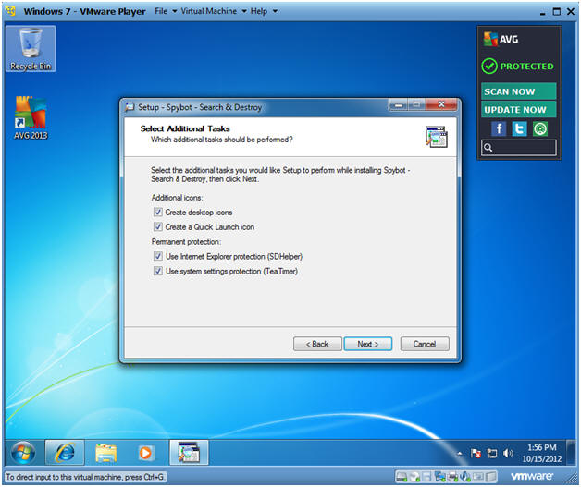
Task: Click the AVG gadget search field
Action: pyautogui.click(x=519, y=148)
